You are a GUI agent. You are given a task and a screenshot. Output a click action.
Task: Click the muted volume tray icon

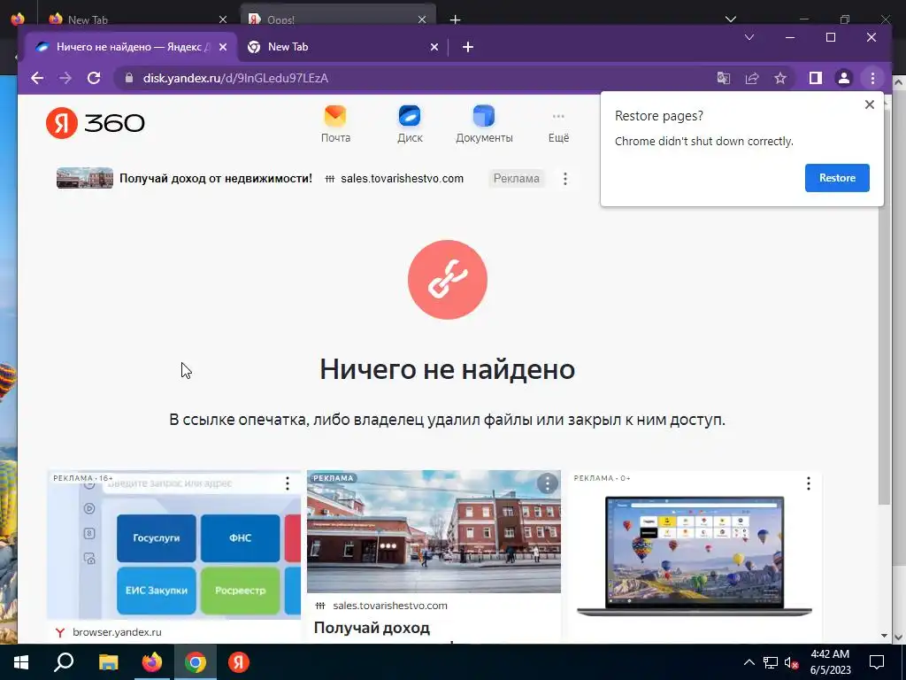[x=792, y=662]
